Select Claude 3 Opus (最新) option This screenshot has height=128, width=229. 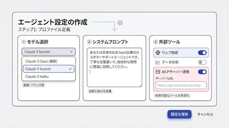pos(49,61)
